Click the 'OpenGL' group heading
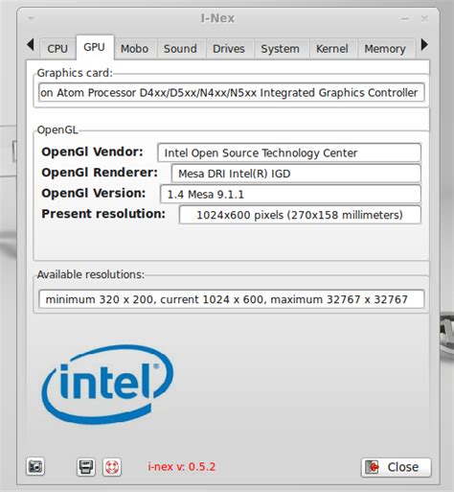454x492 pixels. point(57,130)
